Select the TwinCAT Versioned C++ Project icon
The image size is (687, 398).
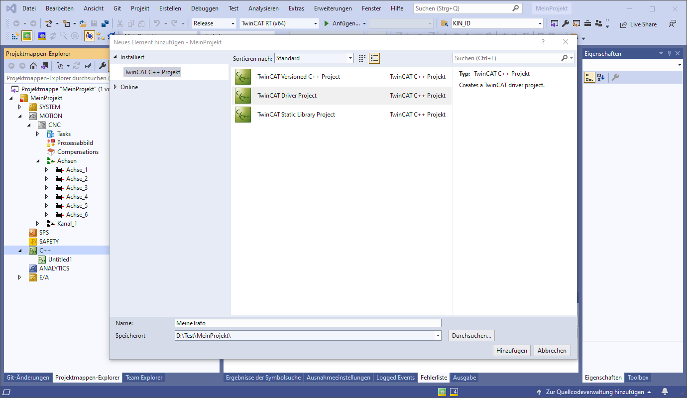click(x=243, y=77)
